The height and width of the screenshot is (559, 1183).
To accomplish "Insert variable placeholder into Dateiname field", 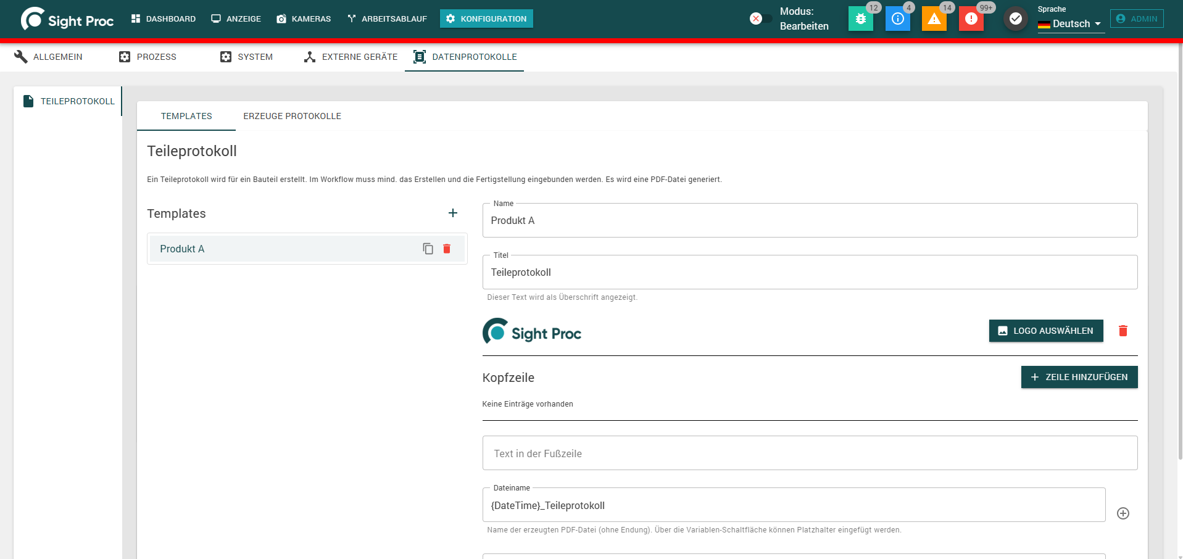I will click(x=1123, y=513).
